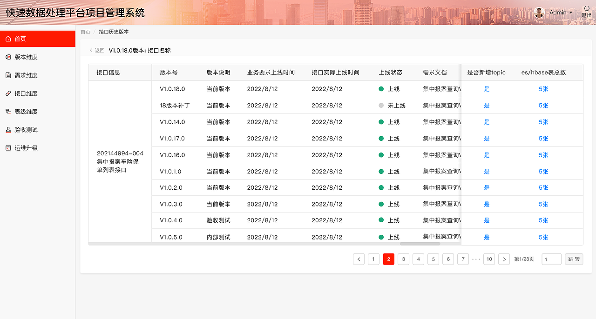Click the pagination ellipsis to jump pages

[476, 259]
